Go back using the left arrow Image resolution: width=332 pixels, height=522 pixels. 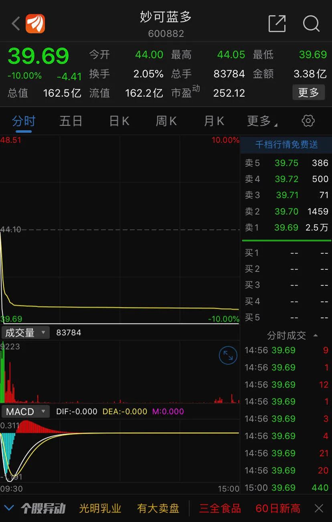16,24
